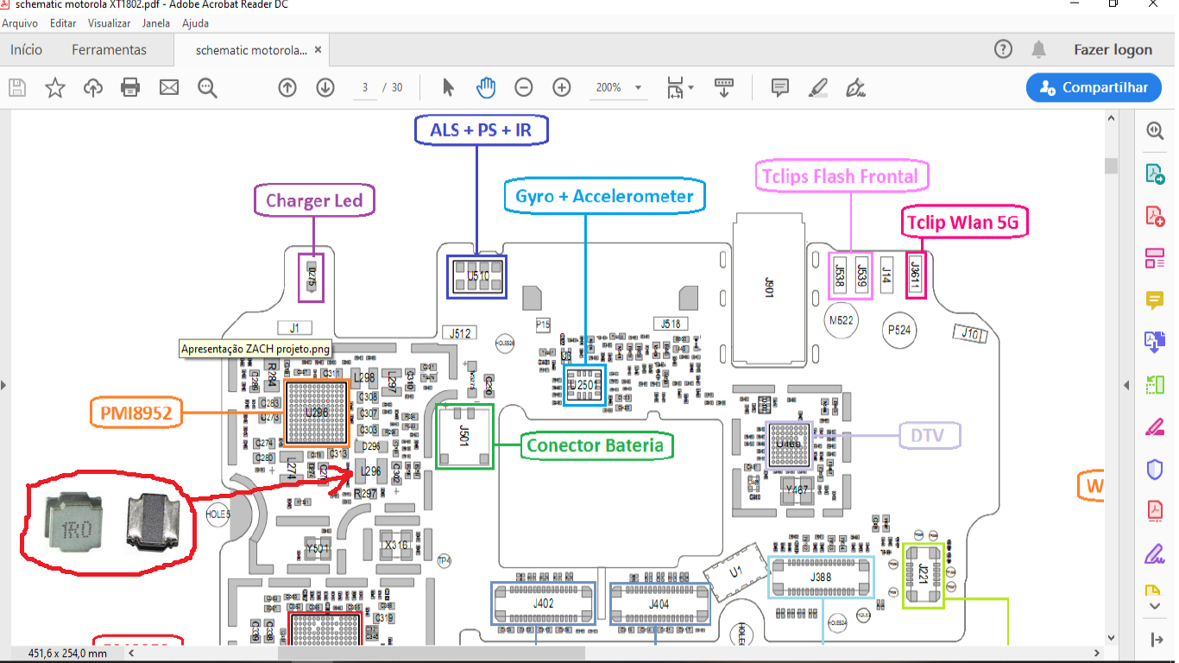Click the DTV label
The width and height of the screenshot is (1179, 663).
[x=928, y=435]
